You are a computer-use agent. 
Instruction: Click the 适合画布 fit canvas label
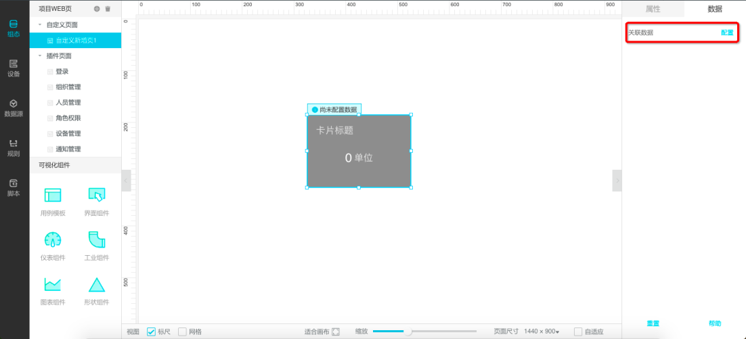pyautogui.click(x=317, y=332)
